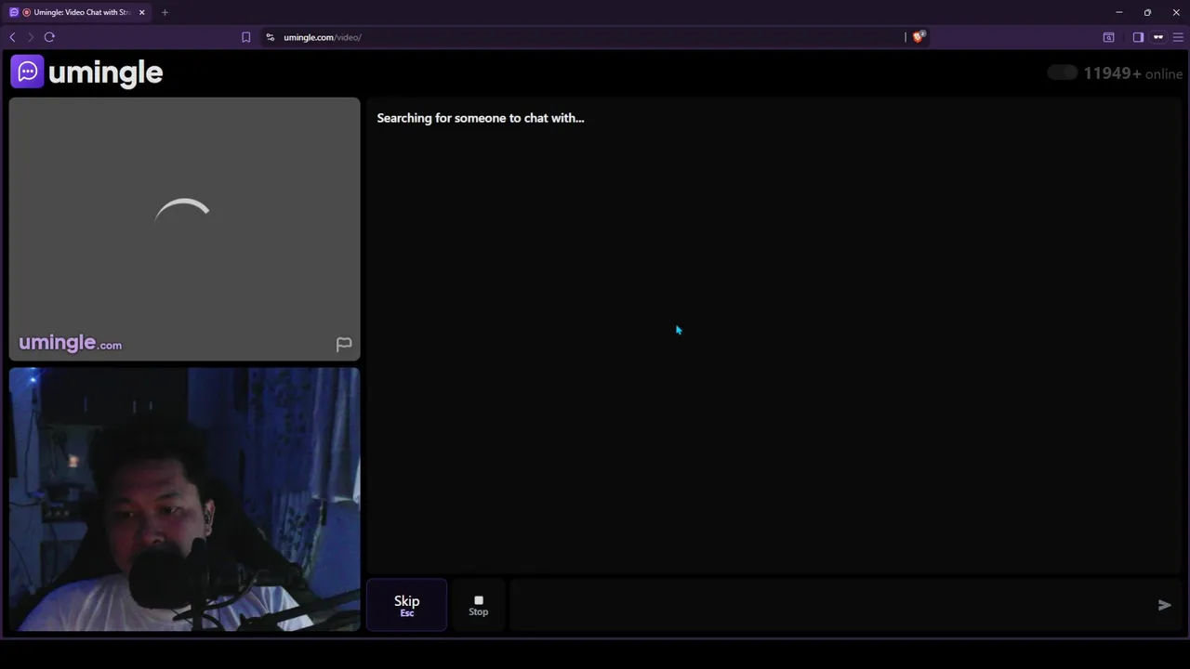The width and height of the screenshot is (1190, 669).
Task: Toggle the browser sidebar panel icon
Action: 1138,37
